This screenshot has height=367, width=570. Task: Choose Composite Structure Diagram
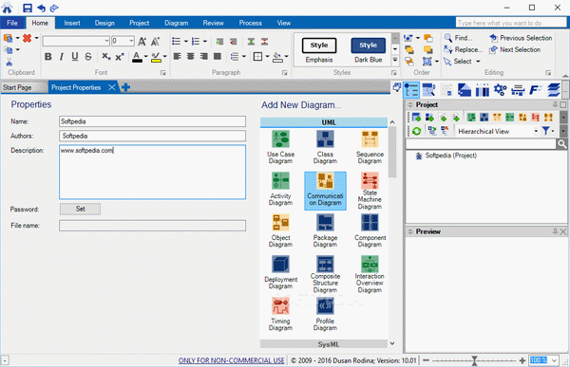(325, 274)
